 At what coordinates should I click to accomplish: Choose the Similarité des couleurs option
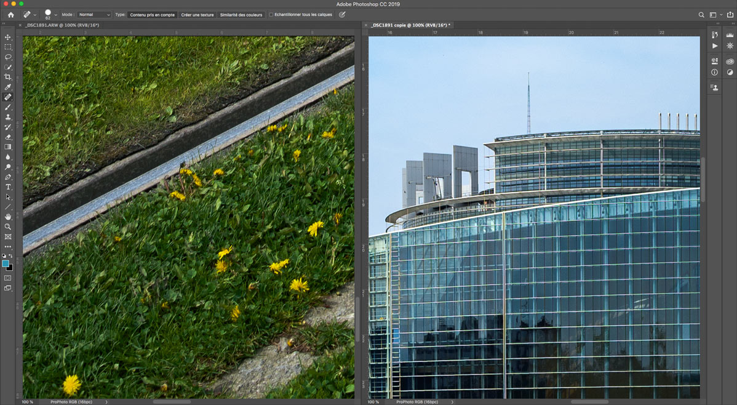coord(241,15)
